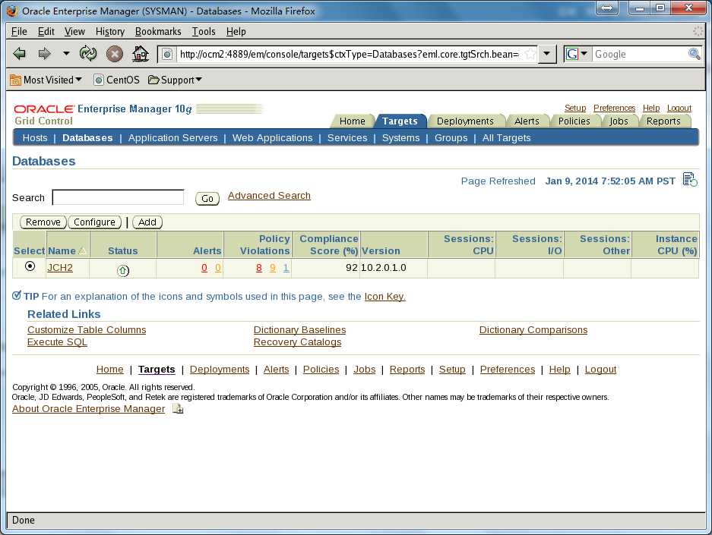
Task: Open the View menu
Action: click(74, 31)
